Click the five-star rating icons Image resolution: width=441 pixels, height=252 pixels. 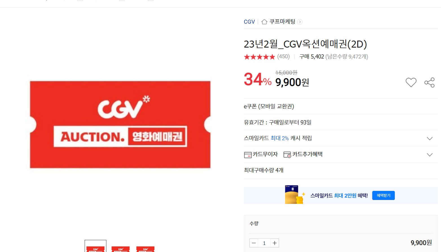tap(259, 57)
